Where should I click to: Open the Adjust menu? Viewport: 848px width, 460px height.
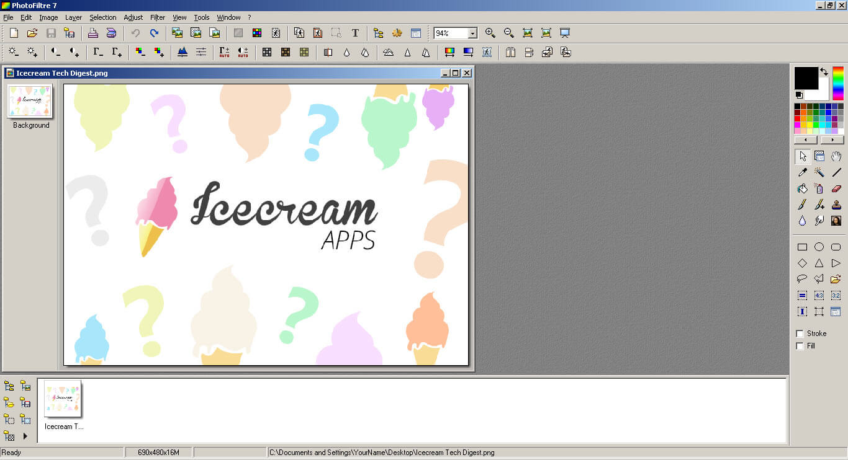pyautogui.click(x=133, y=17)
